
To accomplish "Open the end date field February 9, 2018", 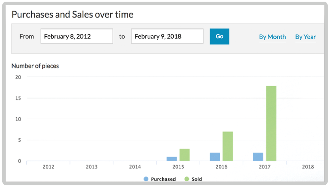I will 167,36.
